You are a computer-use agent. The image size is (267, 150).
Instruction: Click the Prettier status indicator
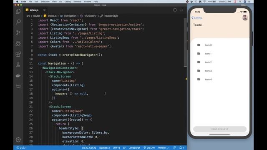click(164, 147)
